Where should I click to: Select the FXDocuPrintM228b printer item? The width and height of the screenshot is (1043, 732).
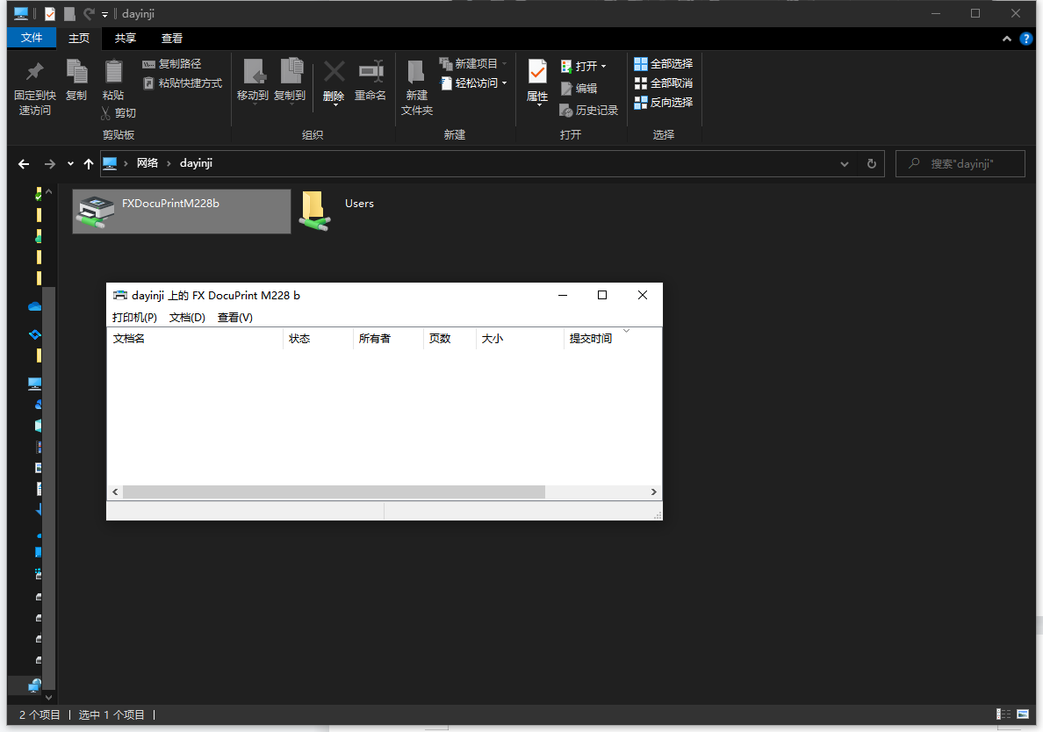point(182,211)
